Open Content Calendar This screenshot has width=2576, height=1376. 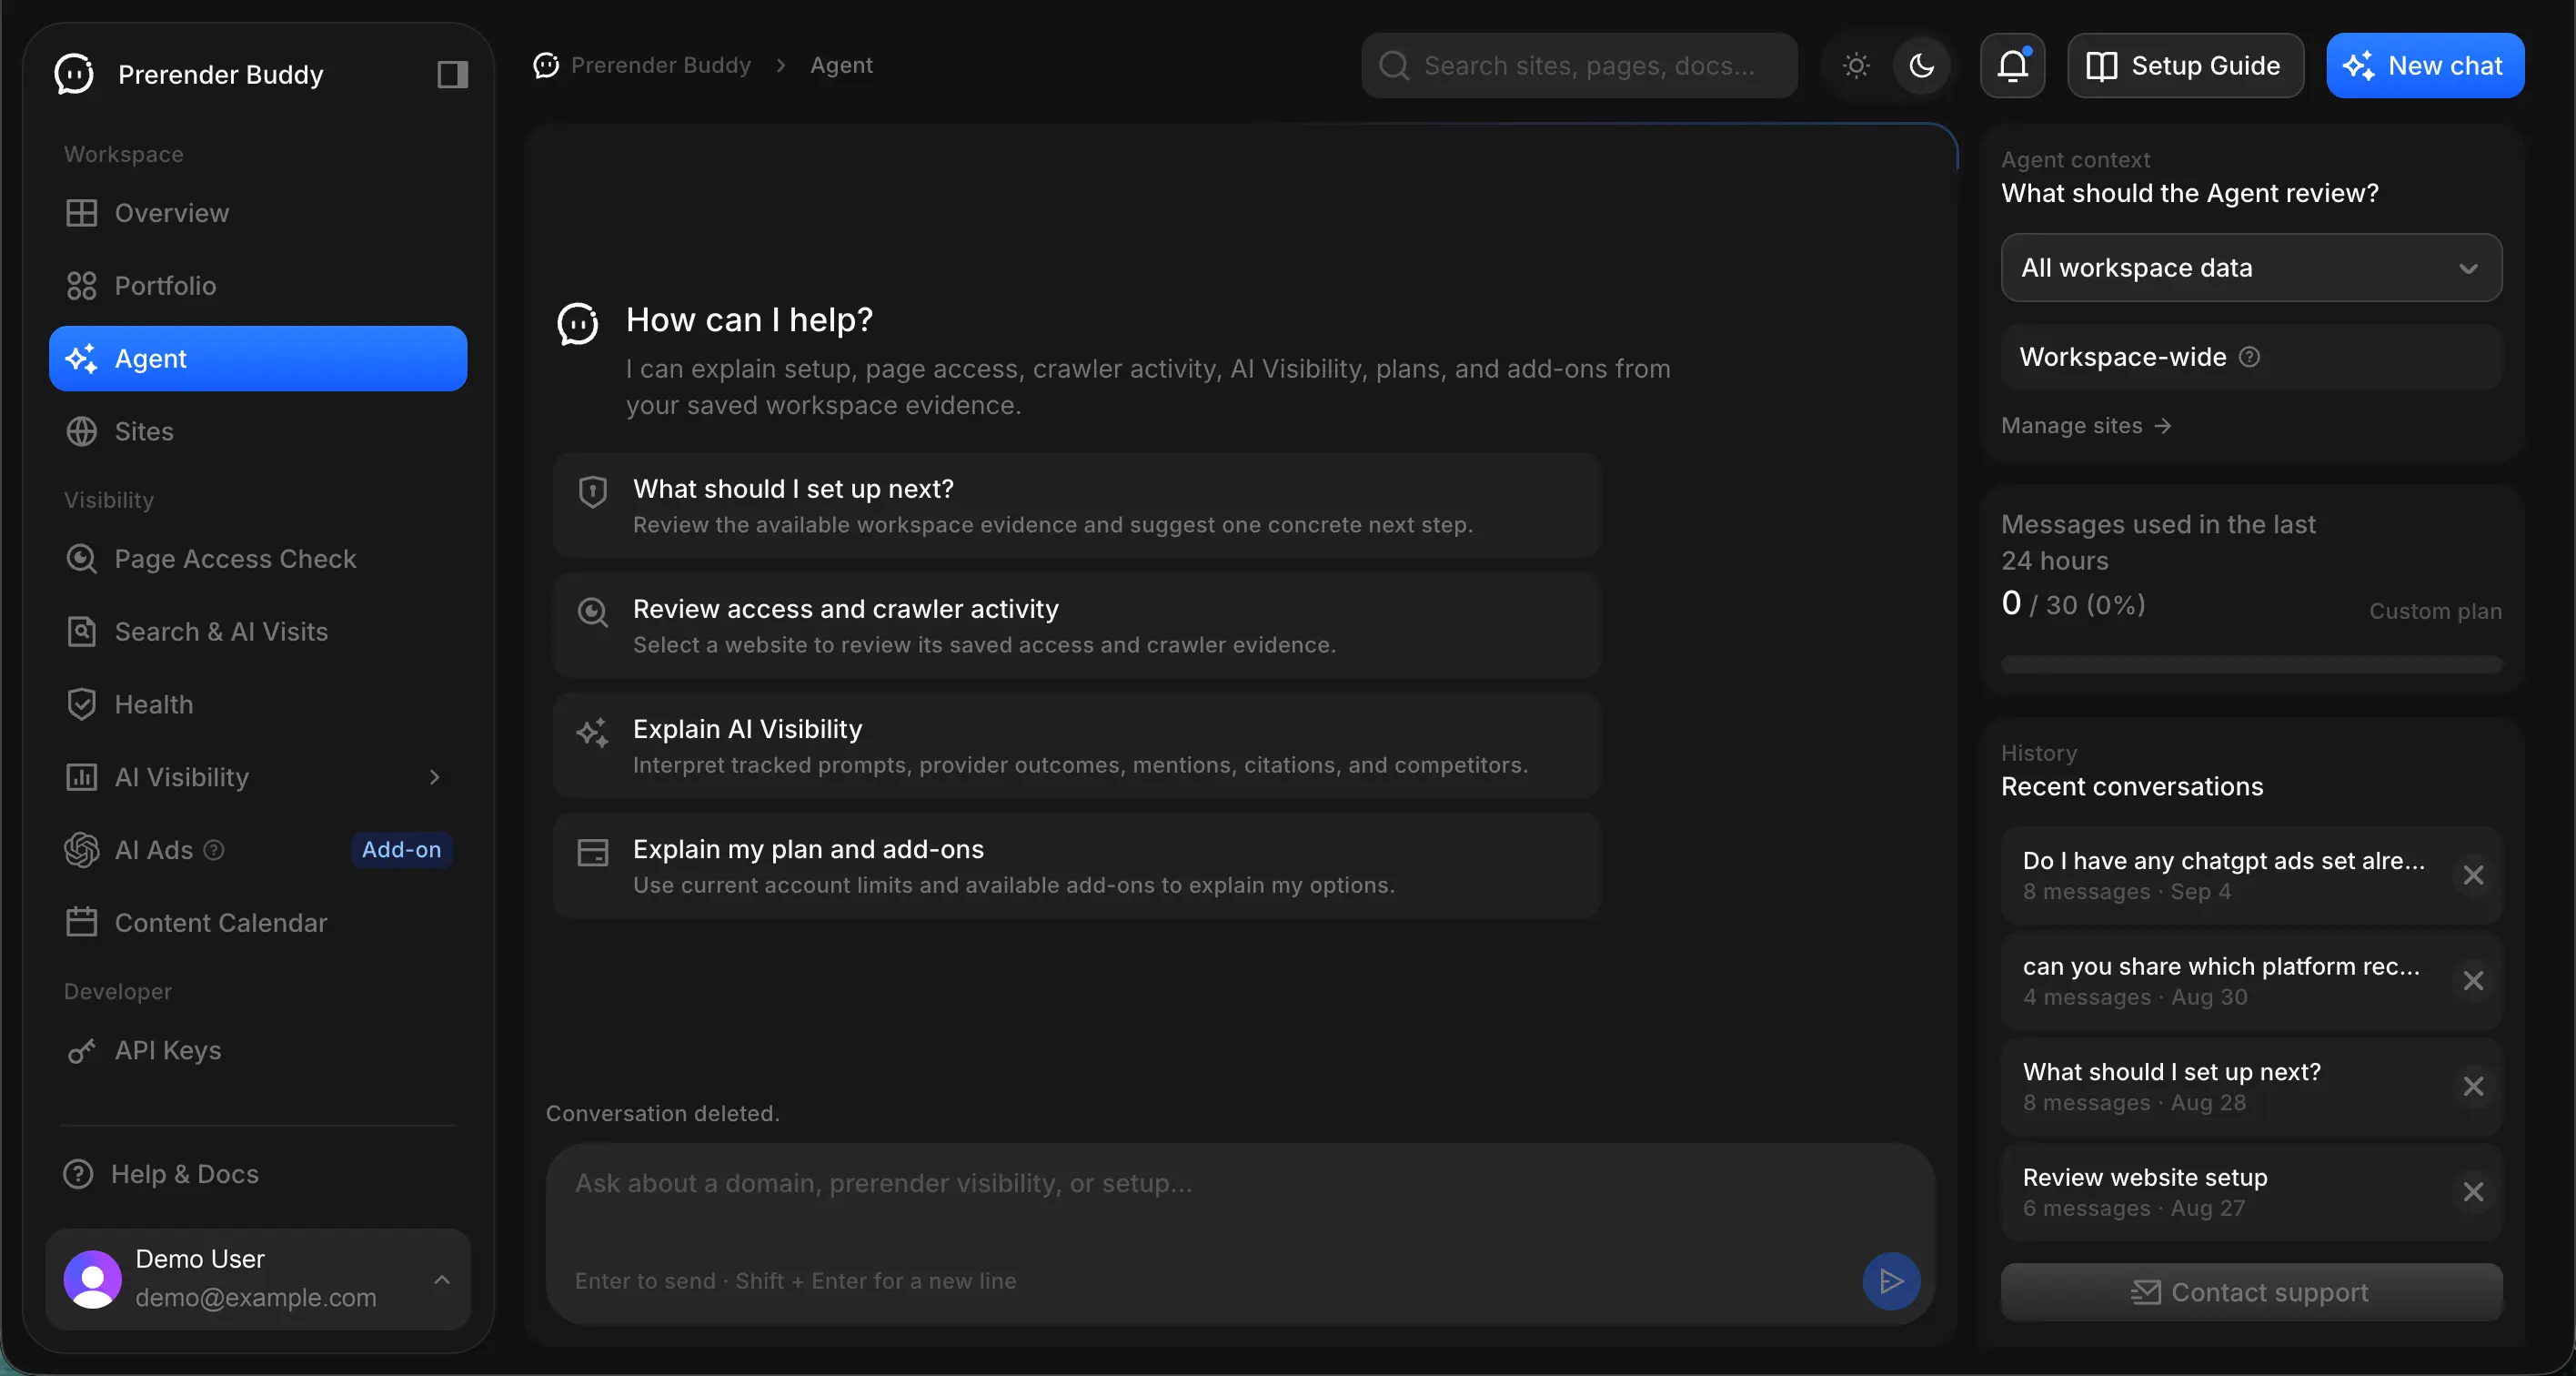pyautogui.click(x=258, y=923)
